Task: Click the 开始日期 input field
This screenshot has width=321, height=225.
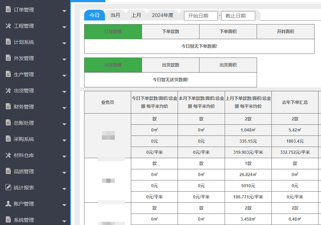Action: coord(201,16)
